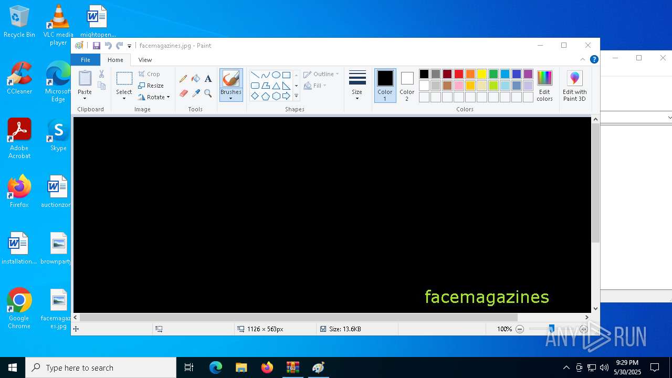The width and height of the screenshot is (672, 378).
Task: Click the Paste clipboard icon
Action: [x=85, y=78]
